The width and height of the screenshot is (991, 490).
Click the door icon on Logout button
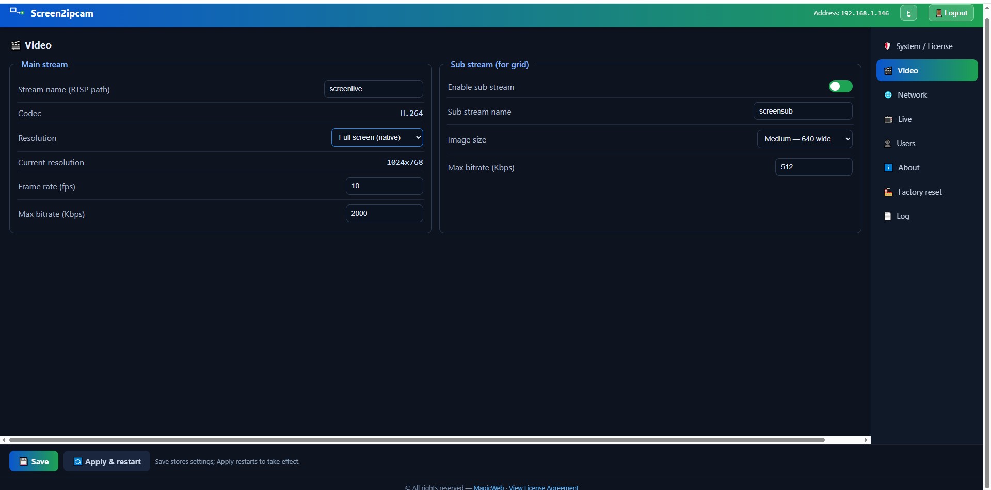(x=939, y=13)
